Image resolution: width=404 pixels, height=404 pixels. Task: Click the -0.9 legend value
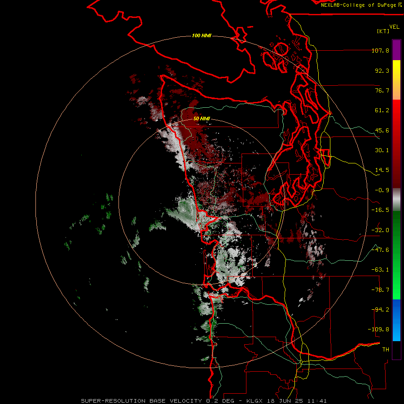[x=382, y=190]
